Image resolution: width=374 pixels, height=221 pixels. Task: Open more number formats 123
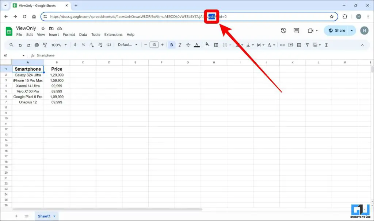click(x=108, y=45)
